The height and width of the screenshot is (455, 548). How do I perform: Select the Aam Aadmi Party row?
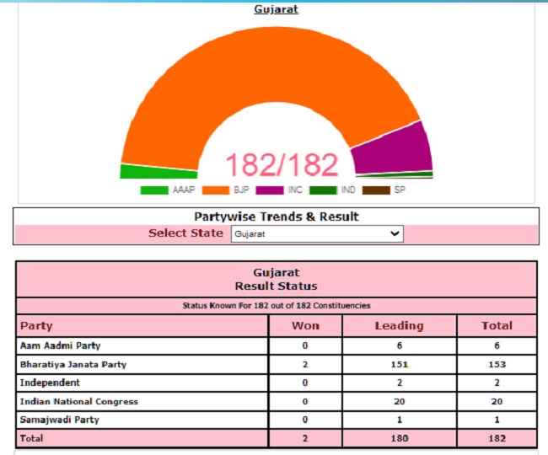pos(60,345)
